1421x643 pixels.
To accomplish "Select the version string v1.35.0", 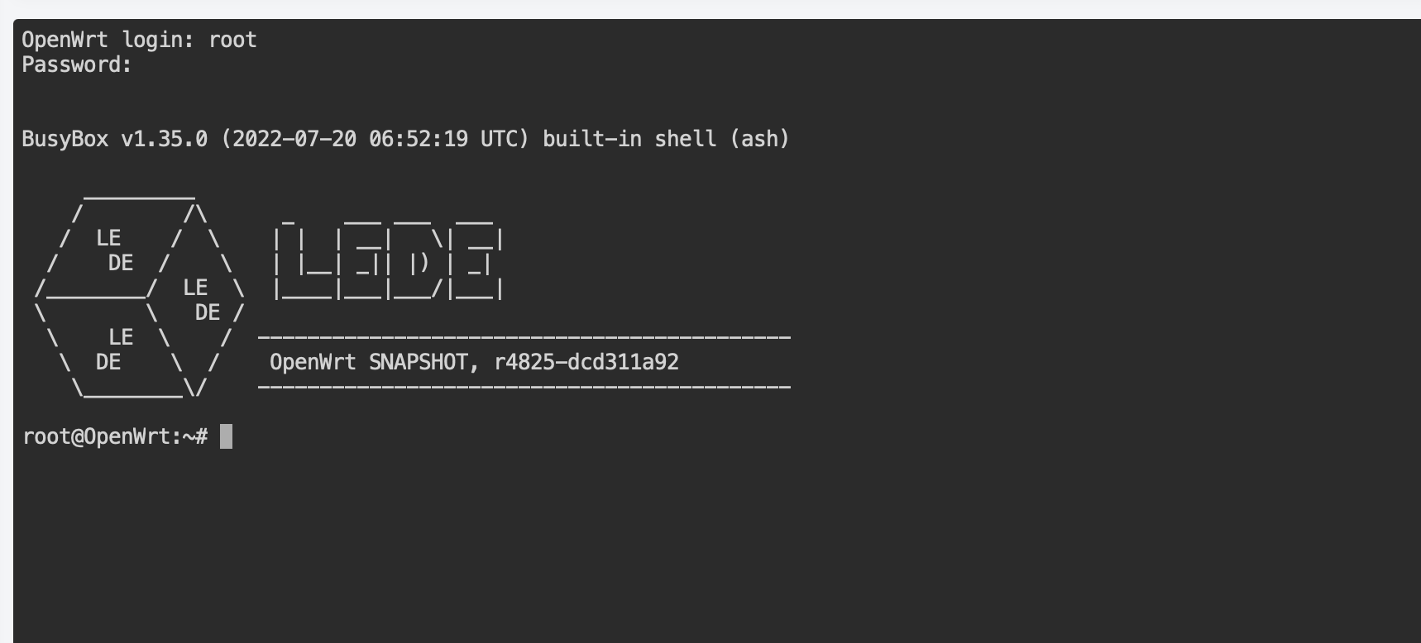I will (x=164, y=139).
